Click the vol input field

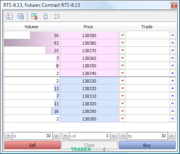[x=90, y=136]
